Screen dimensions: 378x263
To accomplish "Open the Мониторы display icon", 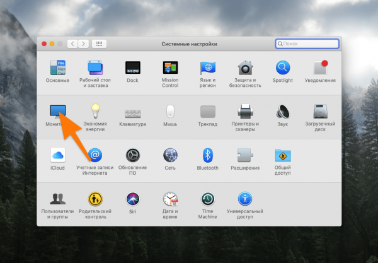I will click(57, 112).
